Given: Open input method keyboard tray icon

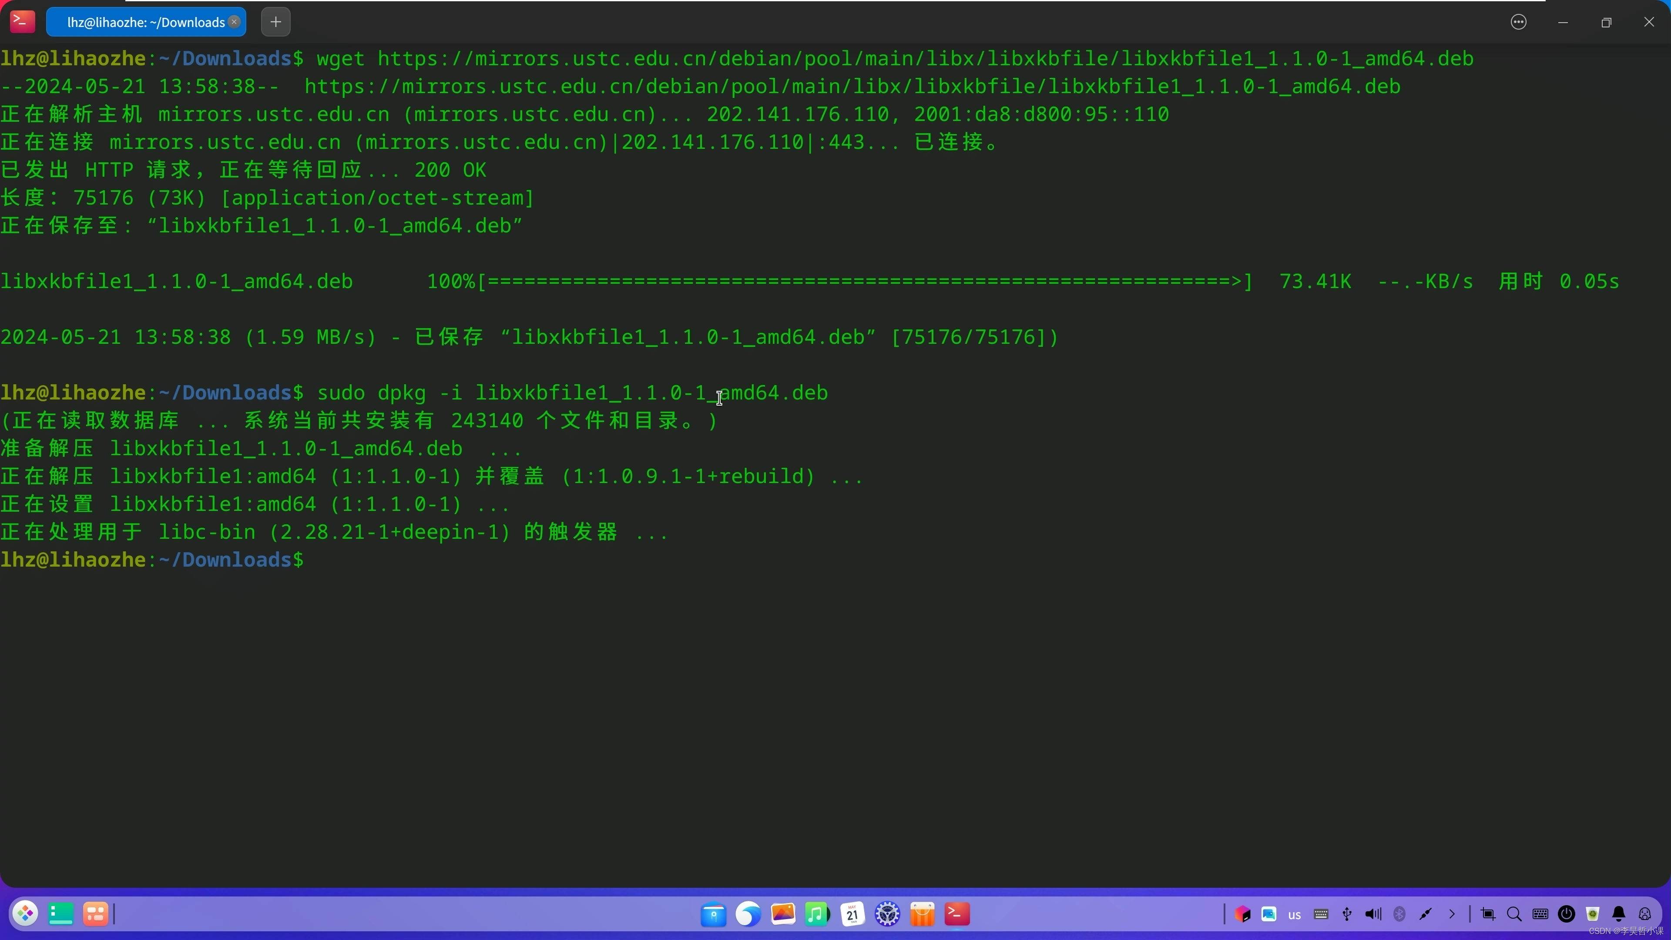Looking at the screenshot, I should click(x=1321, y=914).
